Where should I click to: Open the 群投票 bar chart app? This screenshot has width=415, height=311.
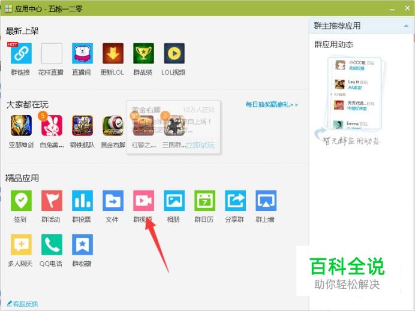[82, 201]
